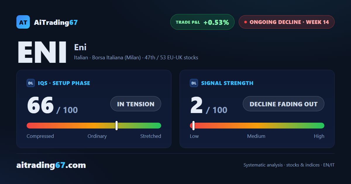Click the High label under signal gauge
The width and height of the screenshot is (351, 184).
tap(319, 136)
